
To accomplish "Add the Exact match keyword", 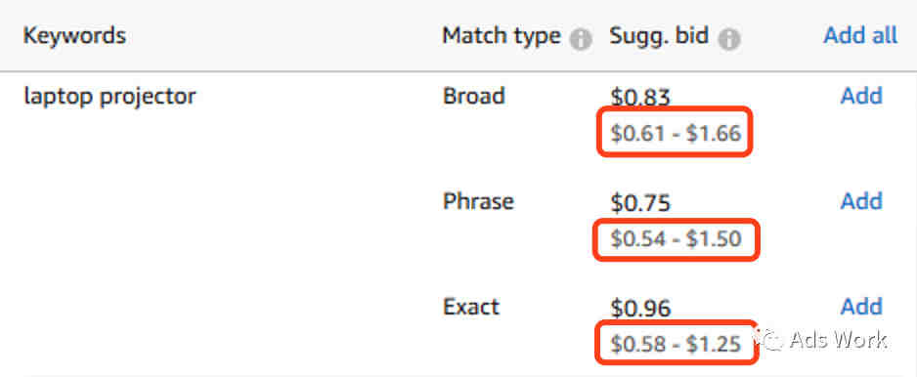I will [861, 307].
